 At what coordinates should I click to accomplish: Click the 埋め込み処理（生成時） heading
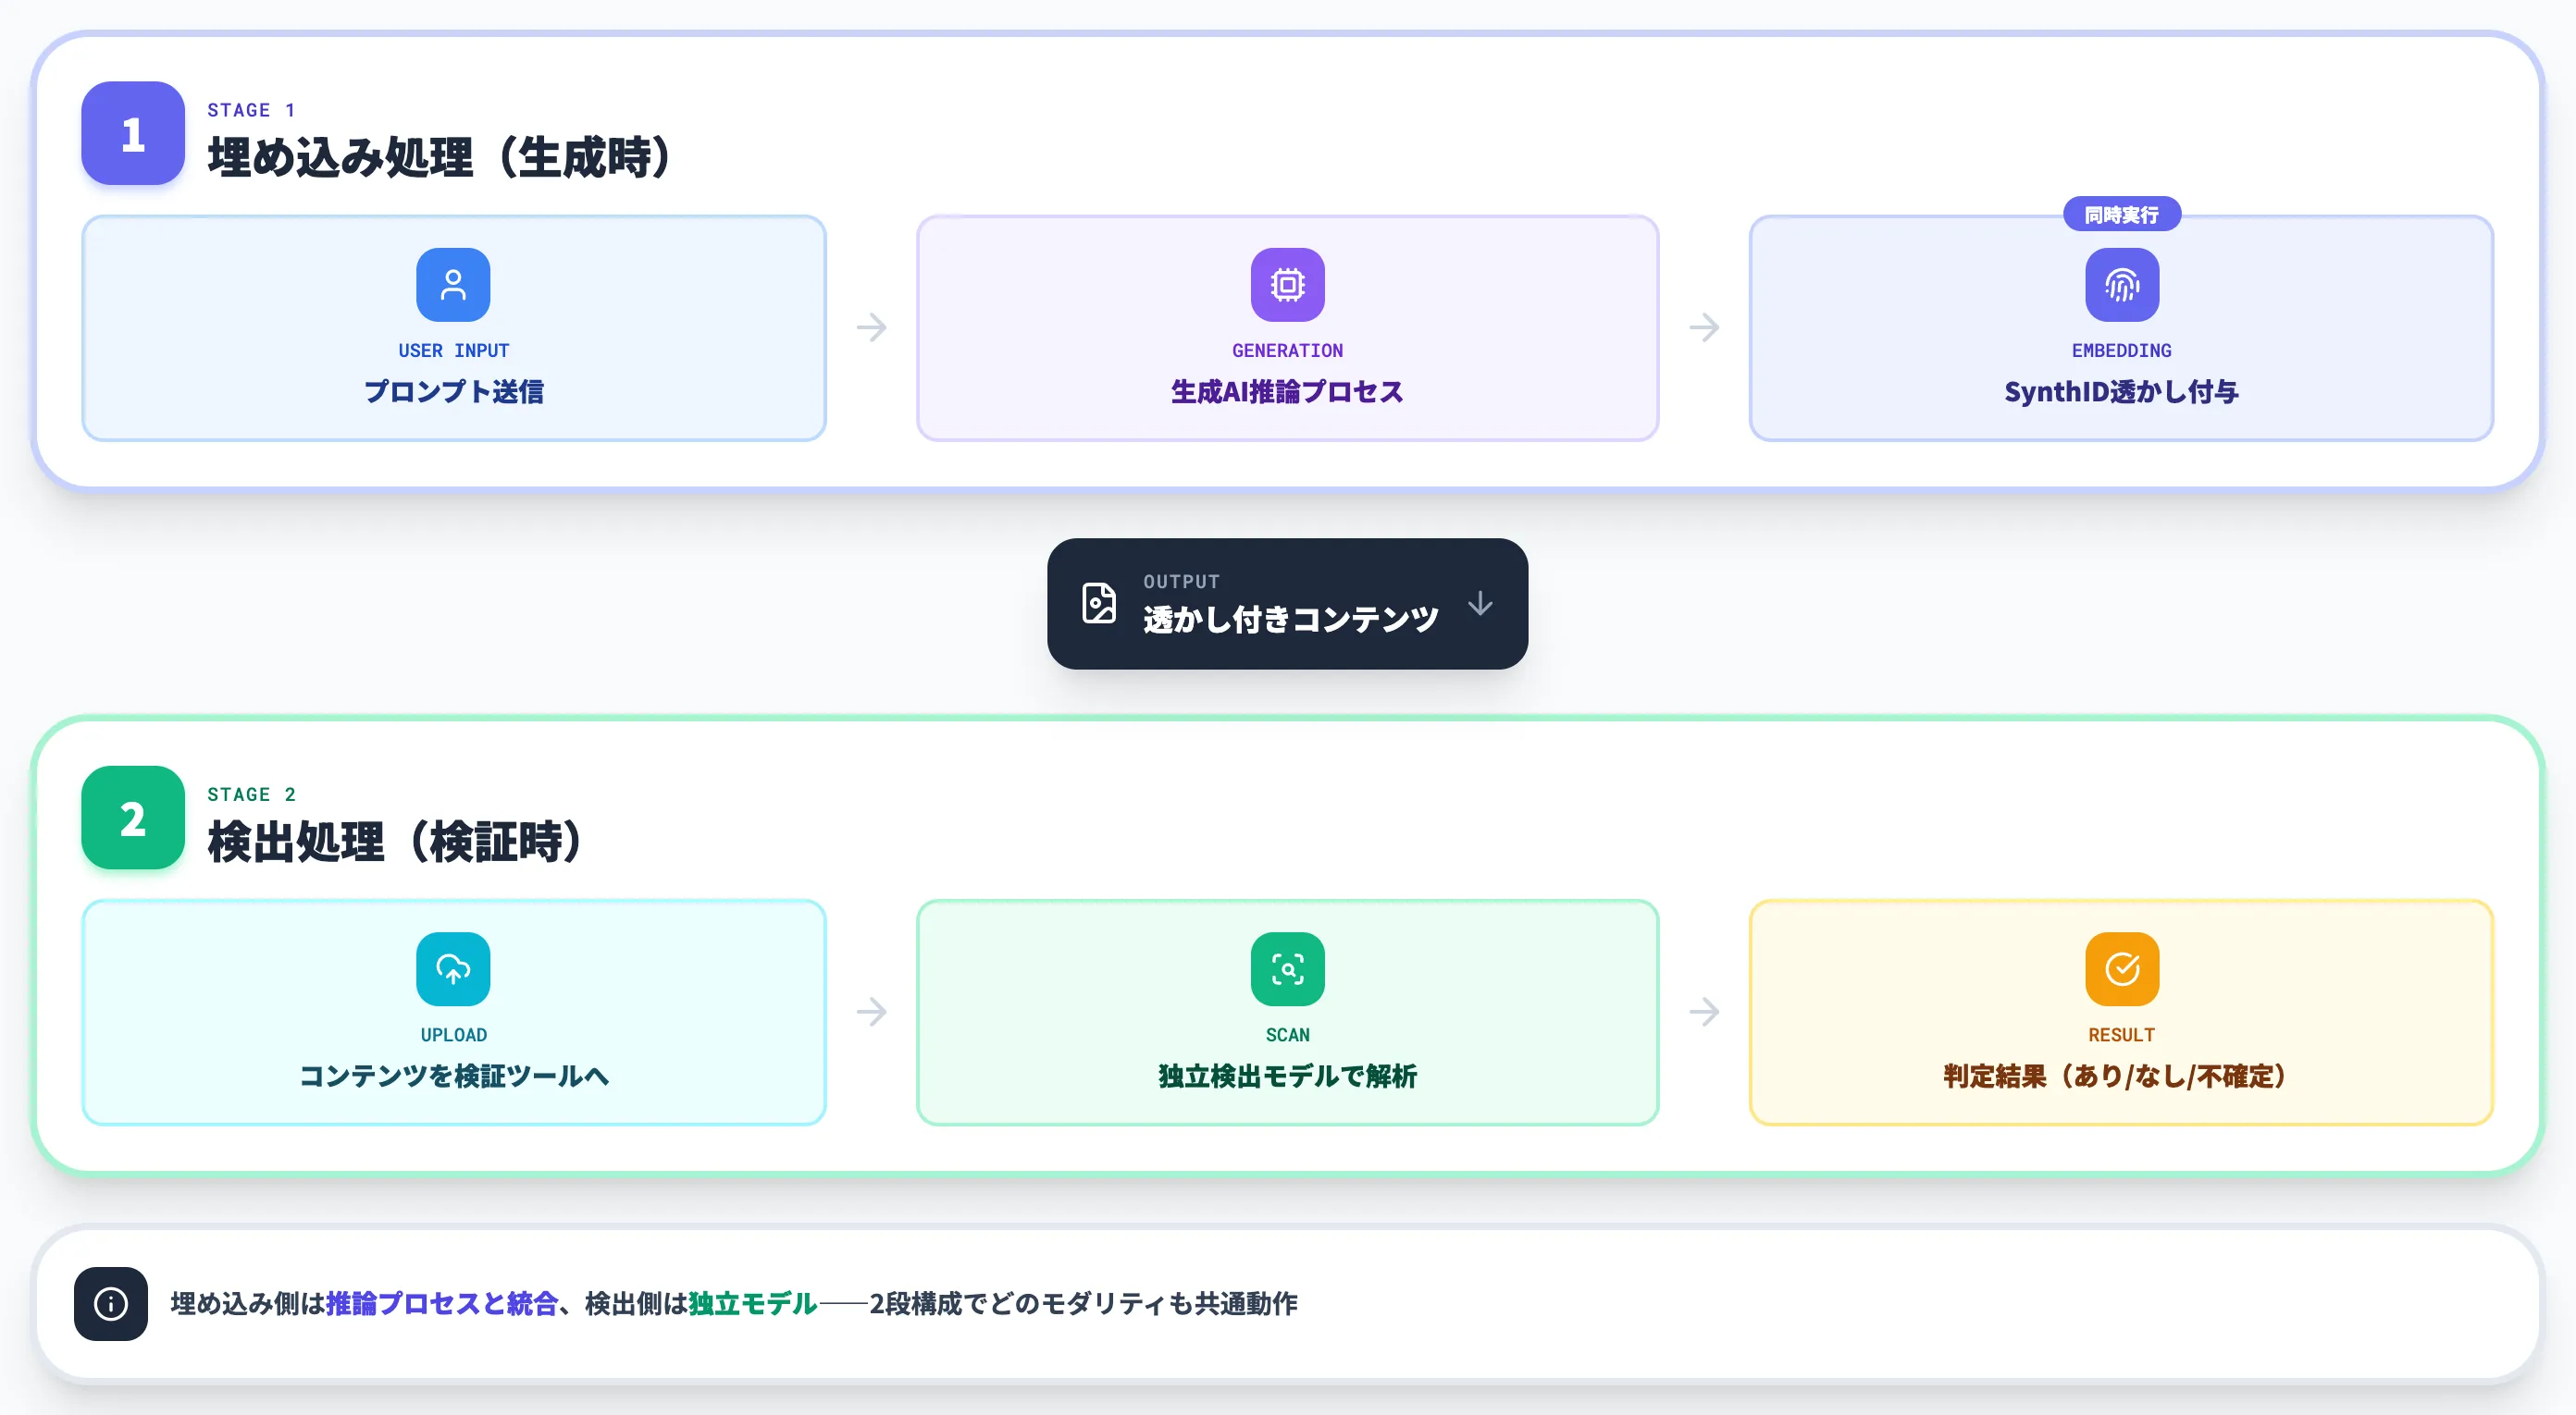click(442, 157)
